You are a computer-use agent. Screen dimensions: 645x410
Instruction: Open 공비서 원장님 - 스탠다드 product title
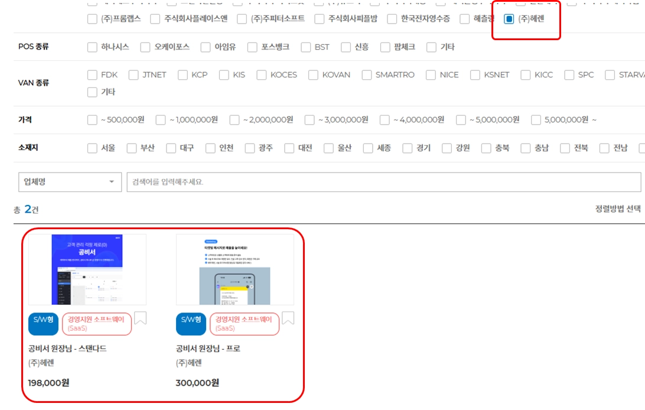pyautogui.click(x=67, y=349)
